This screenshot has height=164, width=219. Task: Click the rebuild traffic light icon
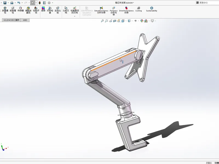point(40,3)
